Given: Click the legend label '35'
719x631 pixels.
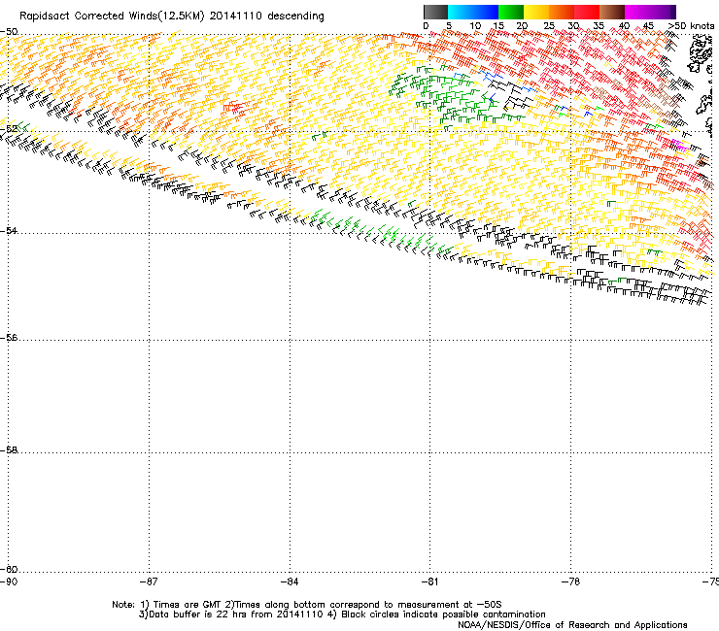Looking at the screenshot, I should [x=599, y=26].
